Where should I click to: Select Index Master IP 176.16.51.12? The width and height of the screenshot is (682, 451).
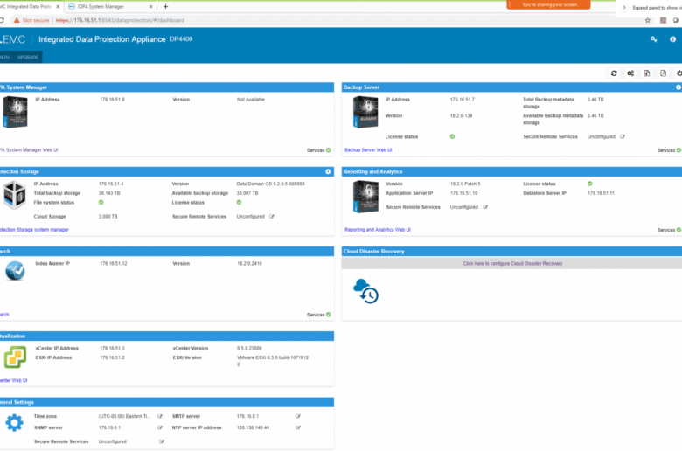[114, 264]
